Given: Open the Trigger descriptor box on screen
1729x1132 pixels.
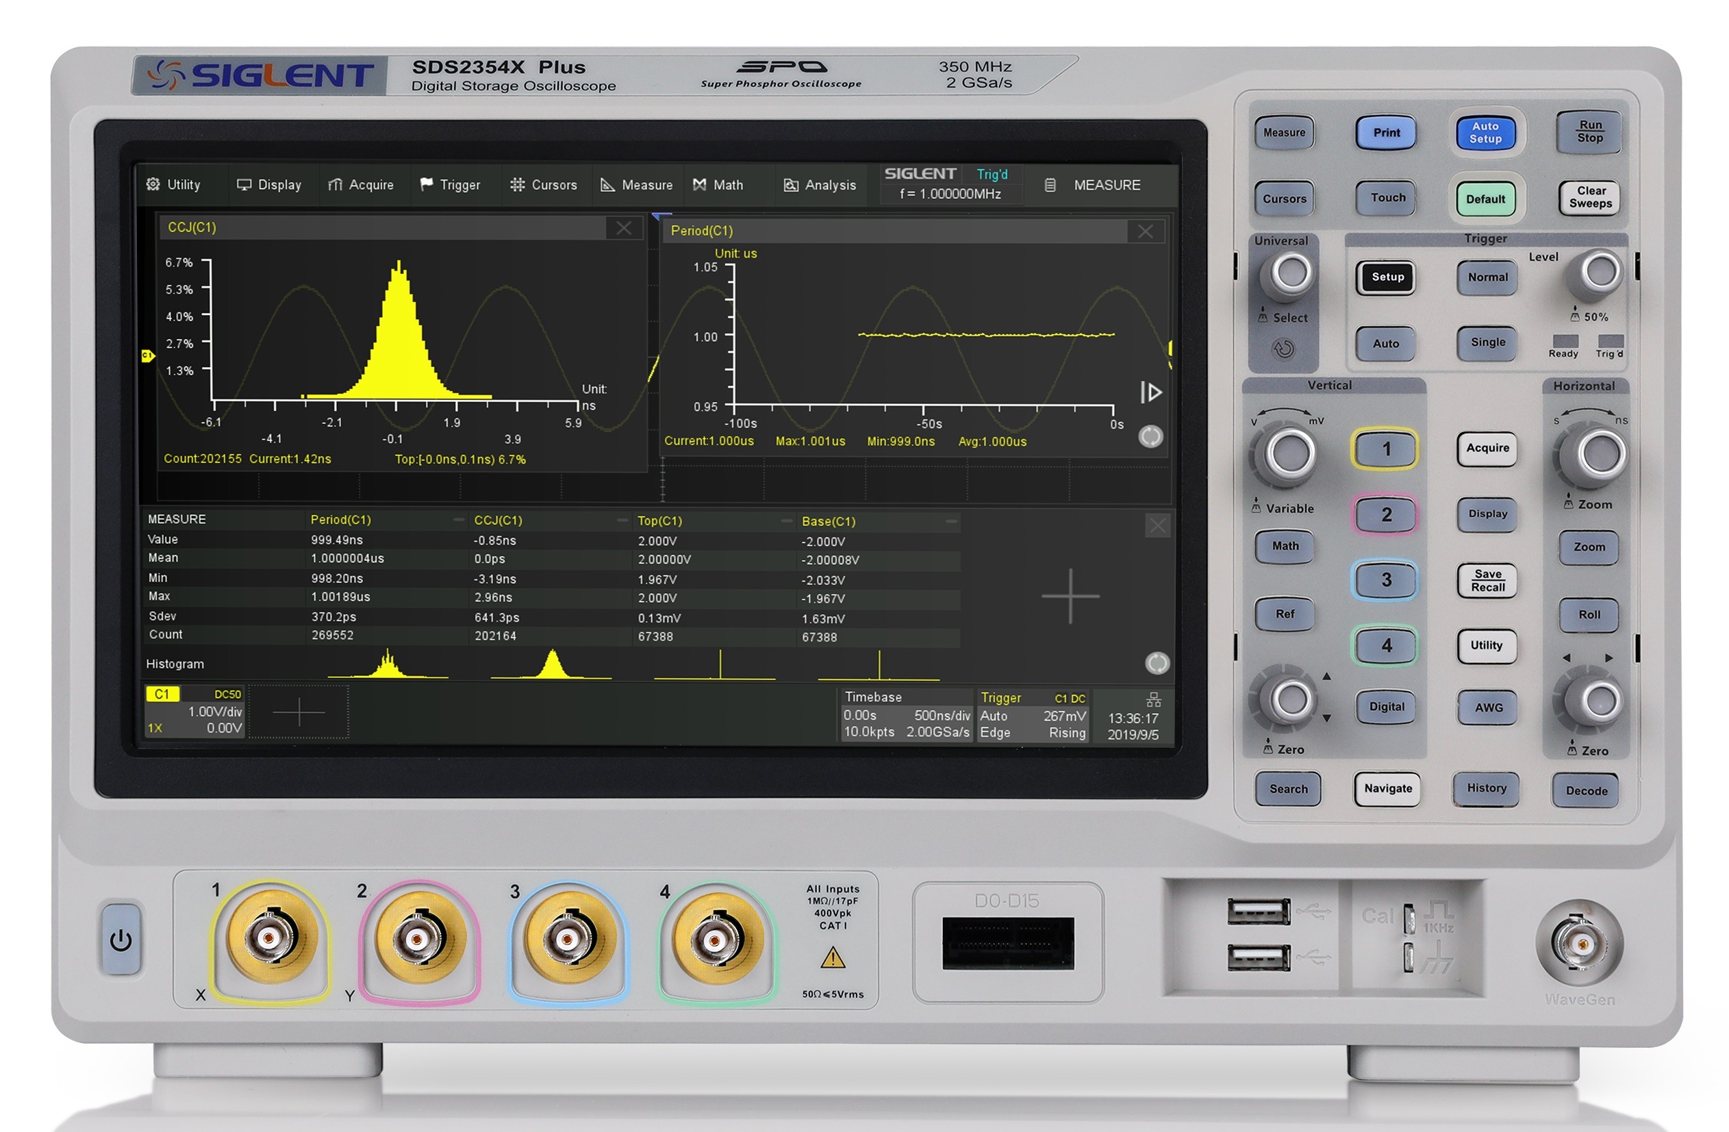Looking at the screenshot, I should coord(1033,715).
